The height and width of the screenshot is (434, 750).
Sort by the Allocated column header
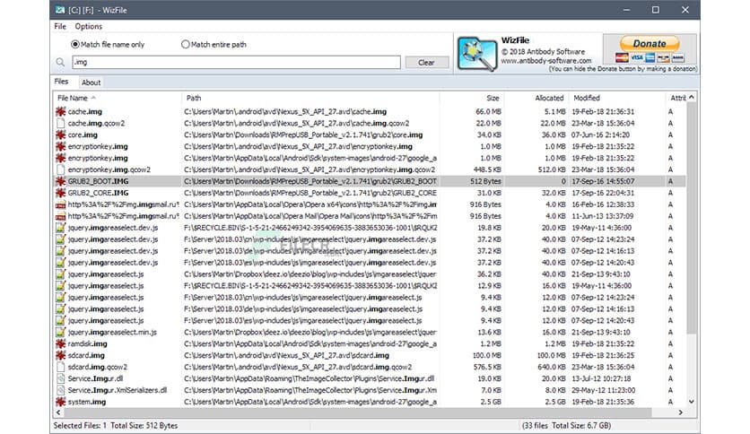click(x=536, y=98)
